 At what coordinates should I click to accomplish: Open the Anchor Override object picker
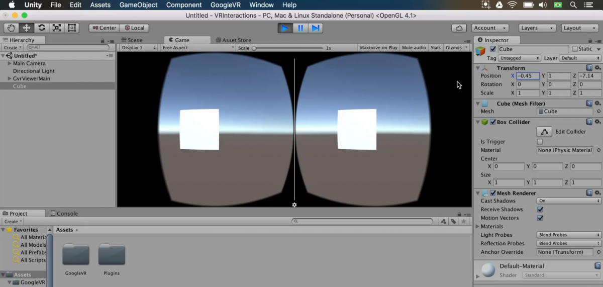pos(598,252)
